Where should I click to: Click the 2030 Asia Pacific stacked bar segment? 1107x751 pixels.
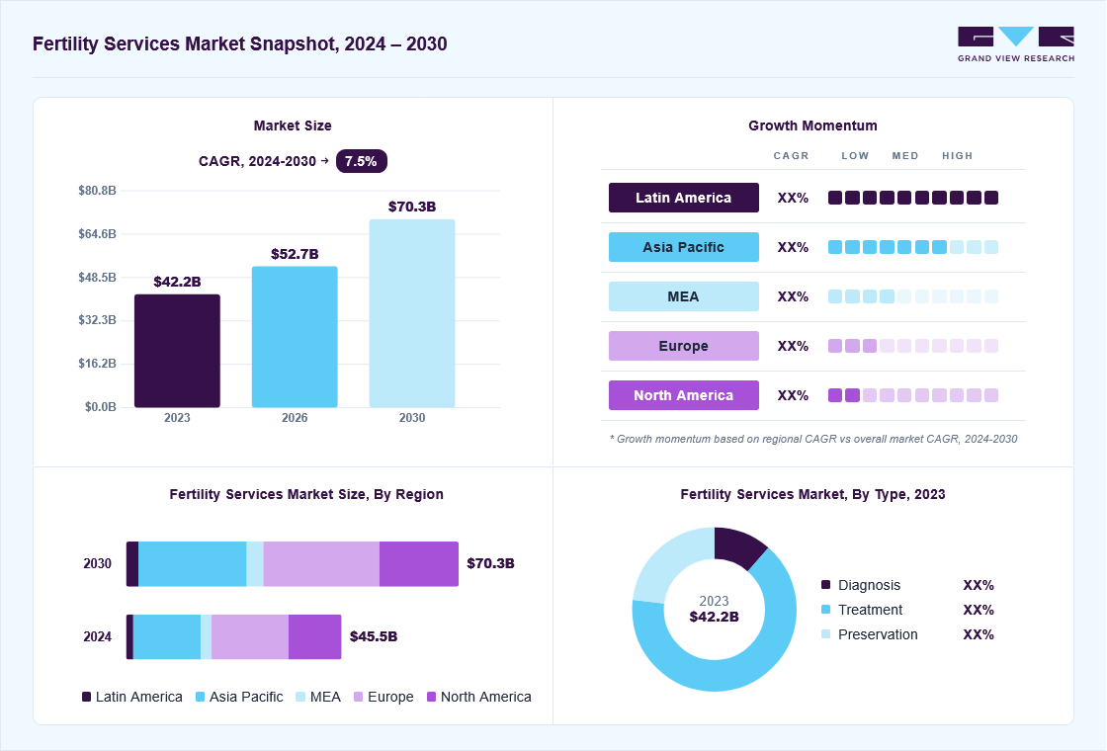192,564
